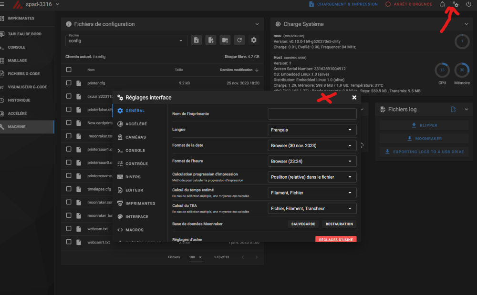Click the power icon in top bar

tap(468, 4)
